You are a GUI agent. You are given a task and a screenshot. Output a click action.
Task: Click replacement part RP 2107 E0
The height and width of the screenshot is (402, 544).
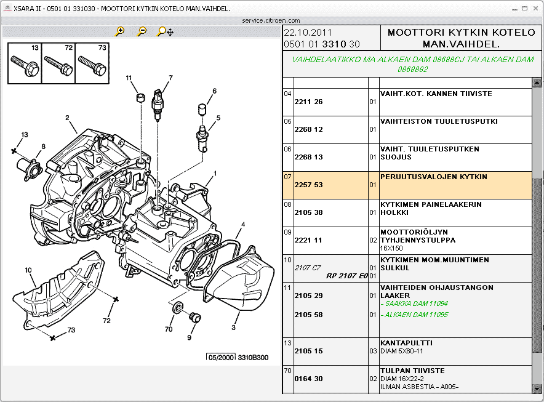346,276
